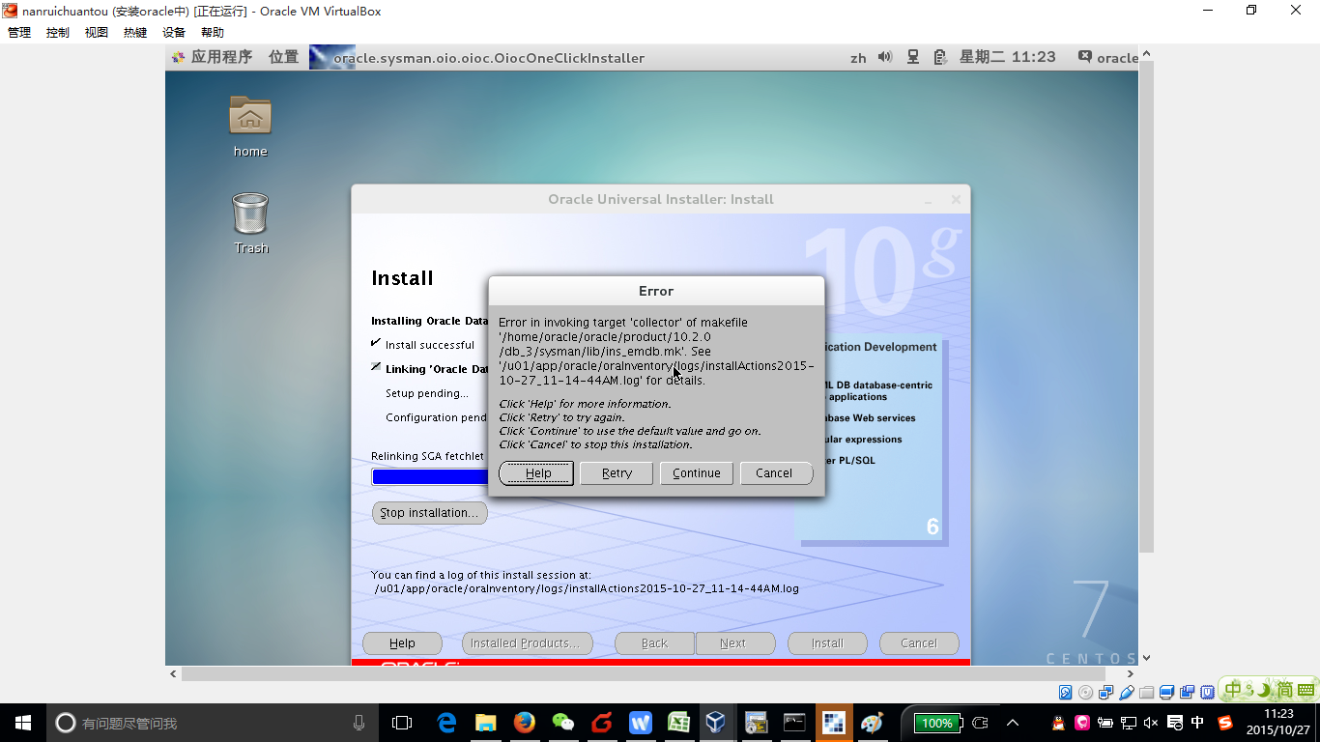Open 位置 menu in CentOS panel
Image resolution: width=1320 pixels, height=742 pixels.
click(283, 57)
